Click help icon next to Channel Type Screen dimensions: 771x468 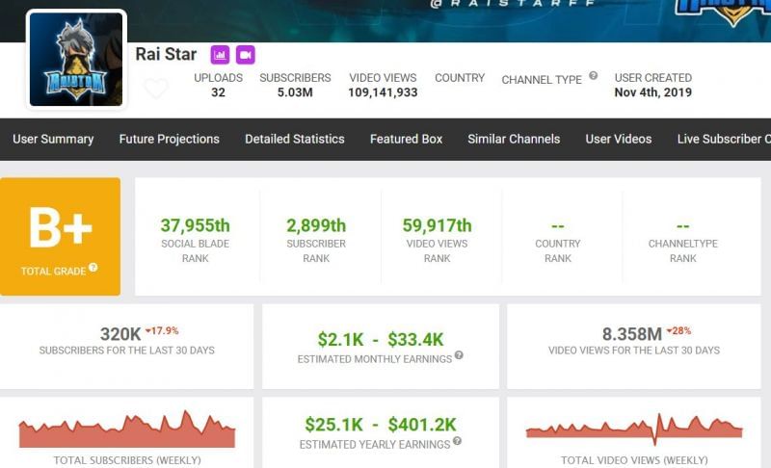(x=594, y=76)
